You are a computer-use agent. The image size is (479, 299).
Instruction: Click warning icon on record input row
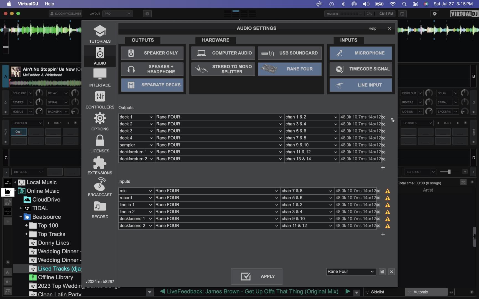tap(388, 198)
